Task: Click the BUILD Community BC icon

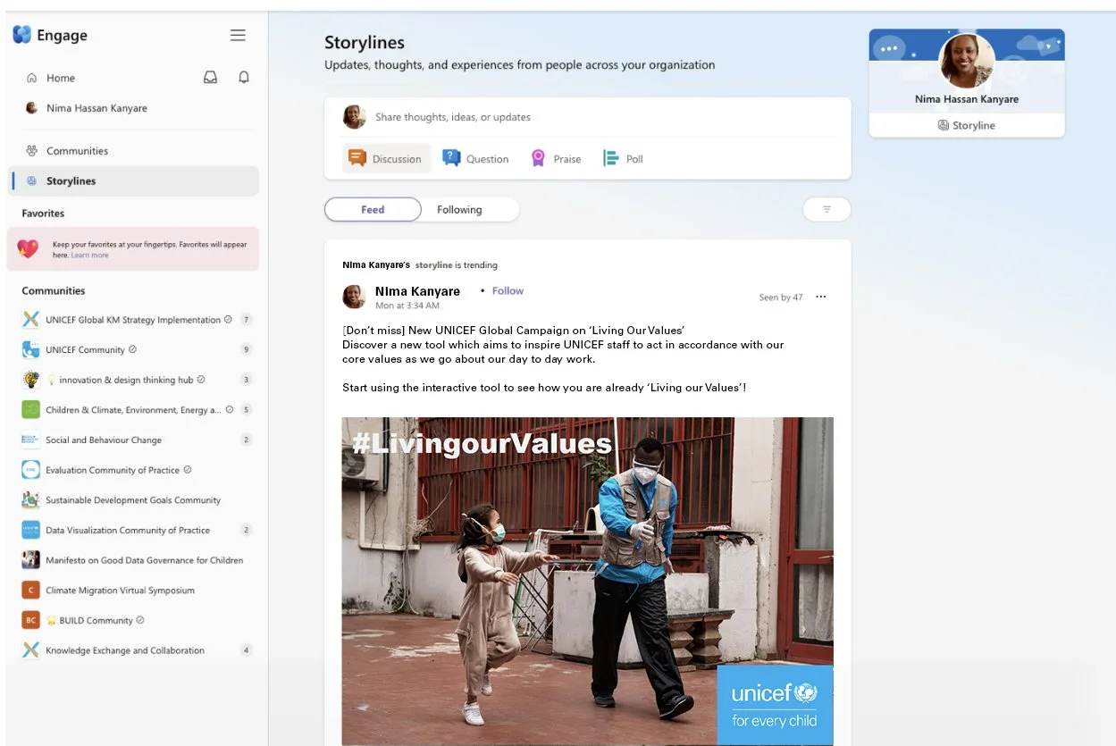Action: tap(30, 620)
